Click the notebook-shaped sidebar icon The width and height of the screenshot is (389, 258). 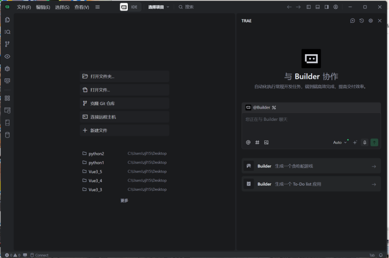point(7,123)
